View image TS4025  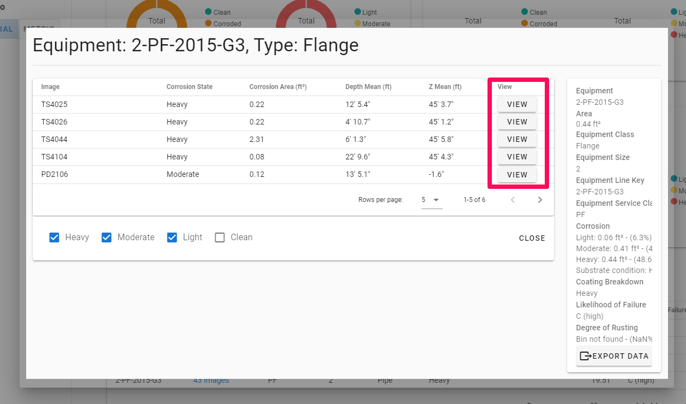pos(517,104)
